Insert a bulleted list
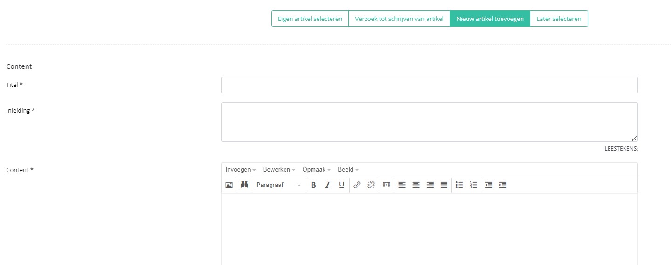This screenshot has width=671, height=265. [459, 185]
